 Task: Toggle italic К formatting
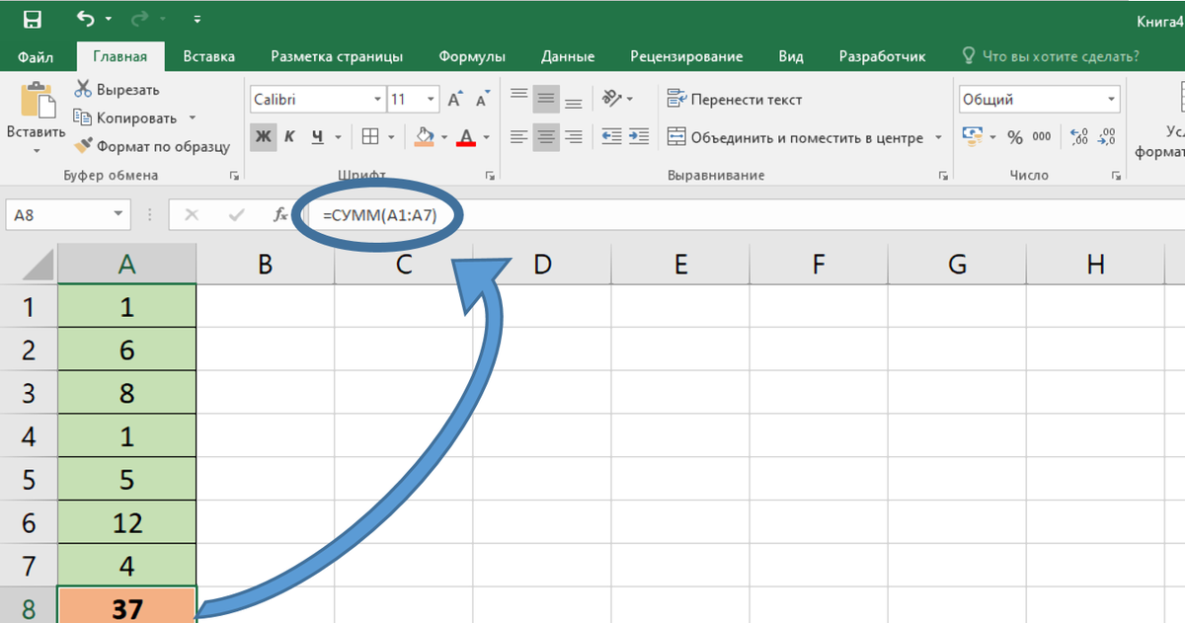[x=290, y=136]
